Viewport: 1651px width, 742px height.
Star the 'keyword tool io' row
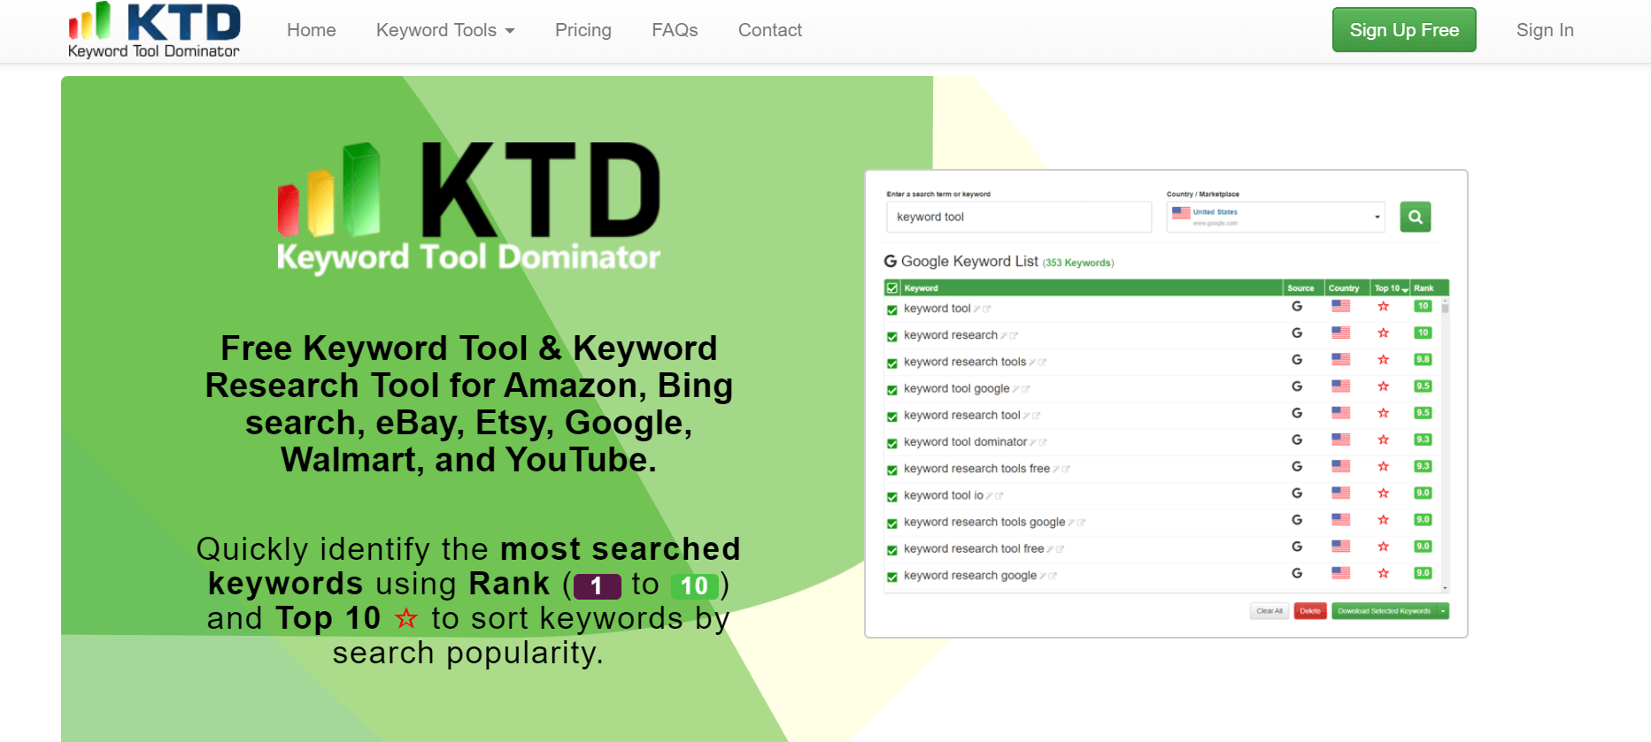pos(1384,493)
